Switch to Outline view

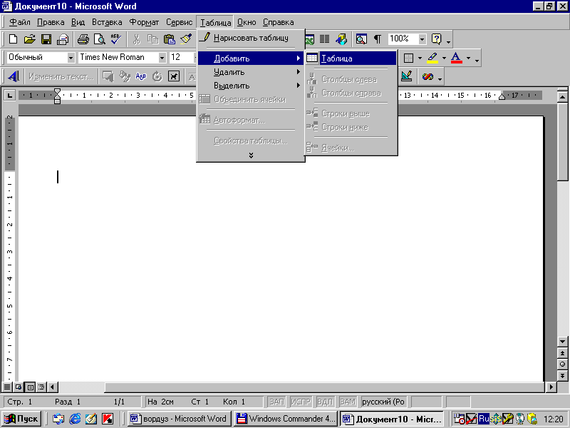(41, 387)
